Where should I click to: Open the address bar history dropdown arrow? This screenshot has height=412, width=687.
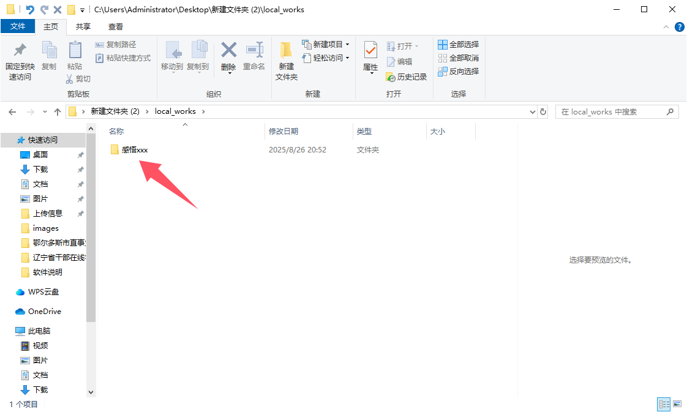point(532,111)
